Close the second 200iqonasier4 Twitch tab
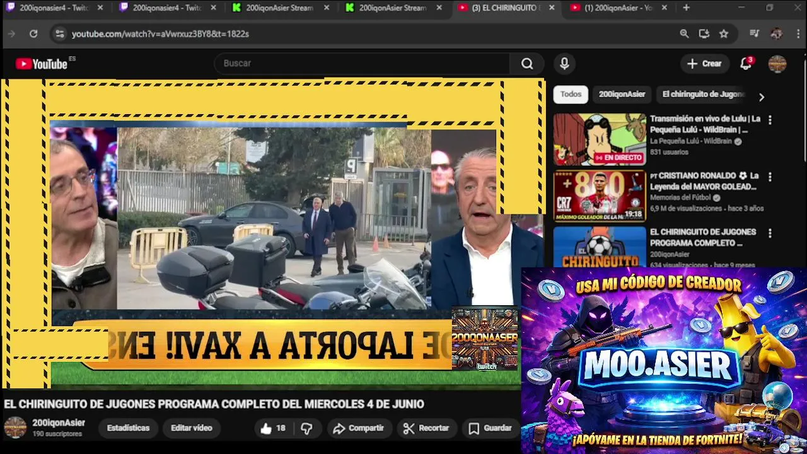Viewport: 807px width, 454px height. (213, 8)
